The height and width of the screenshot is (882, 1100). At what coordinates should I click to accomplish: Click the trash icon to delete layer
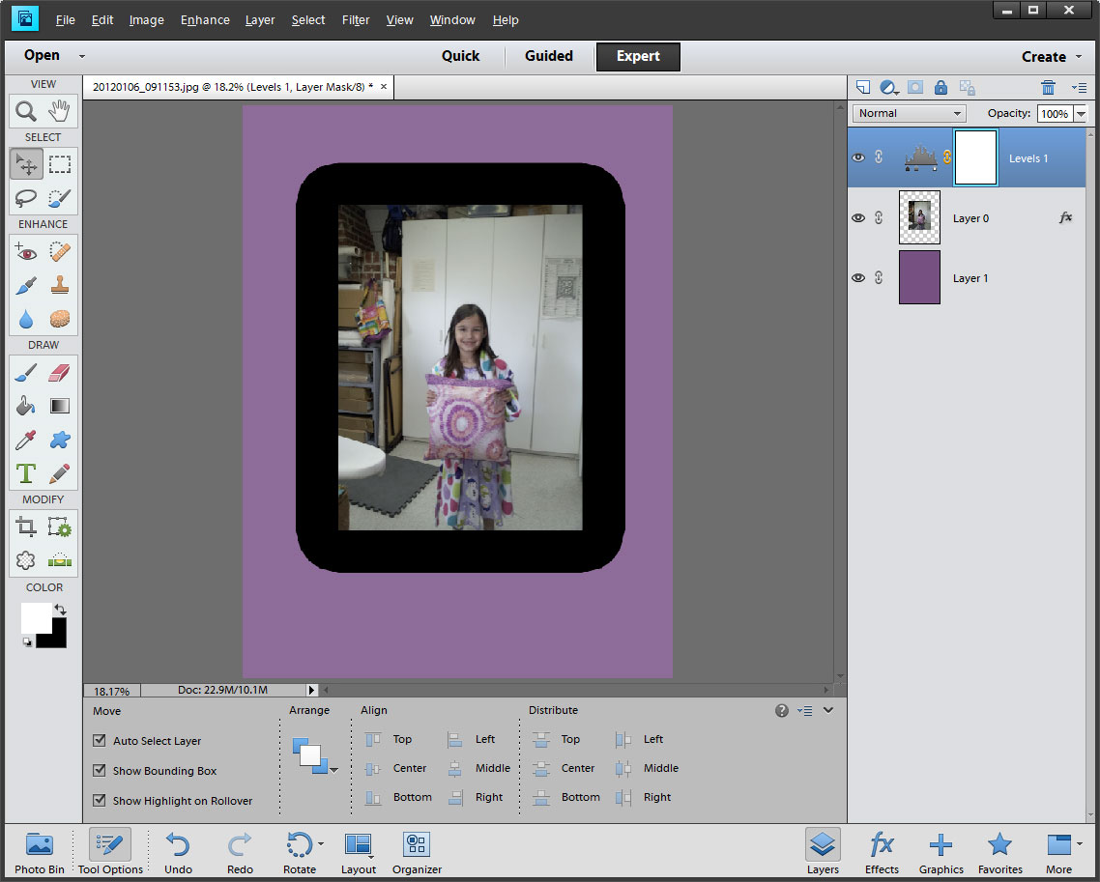click(1048, 87)
